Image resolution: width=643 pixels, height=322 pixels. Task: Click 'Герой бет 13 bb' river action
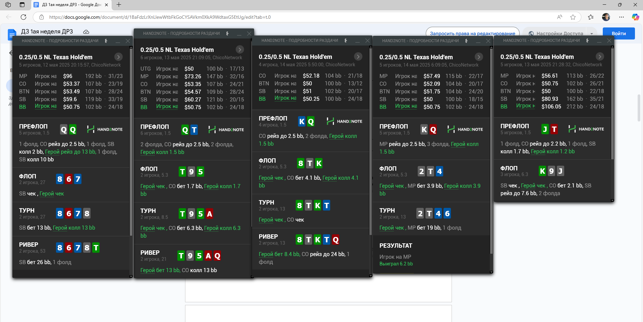160,270
